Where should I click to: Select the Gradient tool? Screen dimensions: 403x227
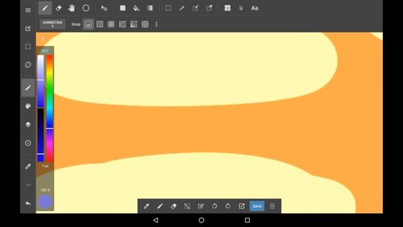[150, 8]
